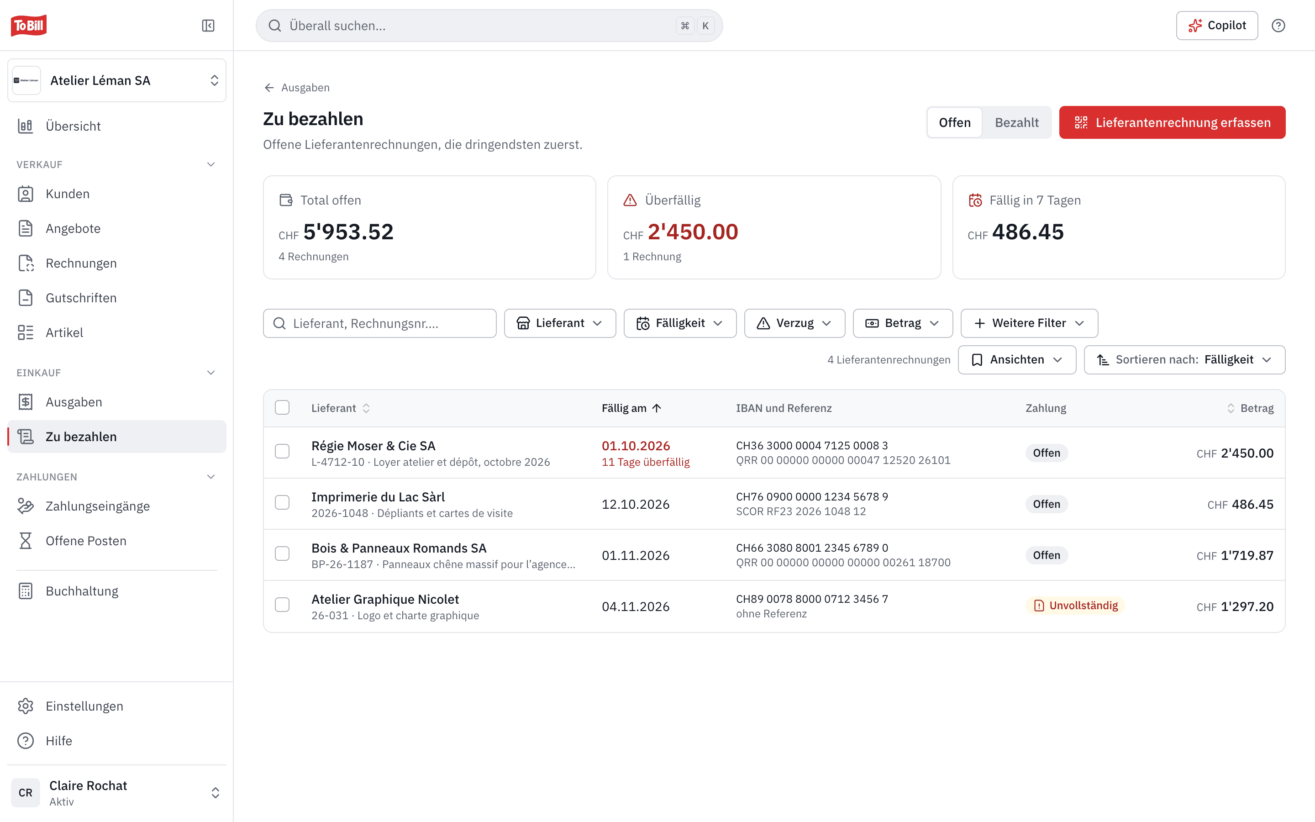Image resolution: width=1315 pixels, height=822 pixels.
Task: Select the Régie Moser & Cie SA row checkbox
Action: click(x=282, y=451)
